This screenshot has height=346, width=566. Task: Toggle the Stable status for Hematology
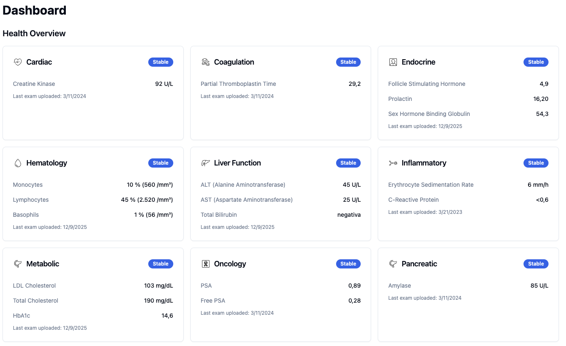(161, 163)
